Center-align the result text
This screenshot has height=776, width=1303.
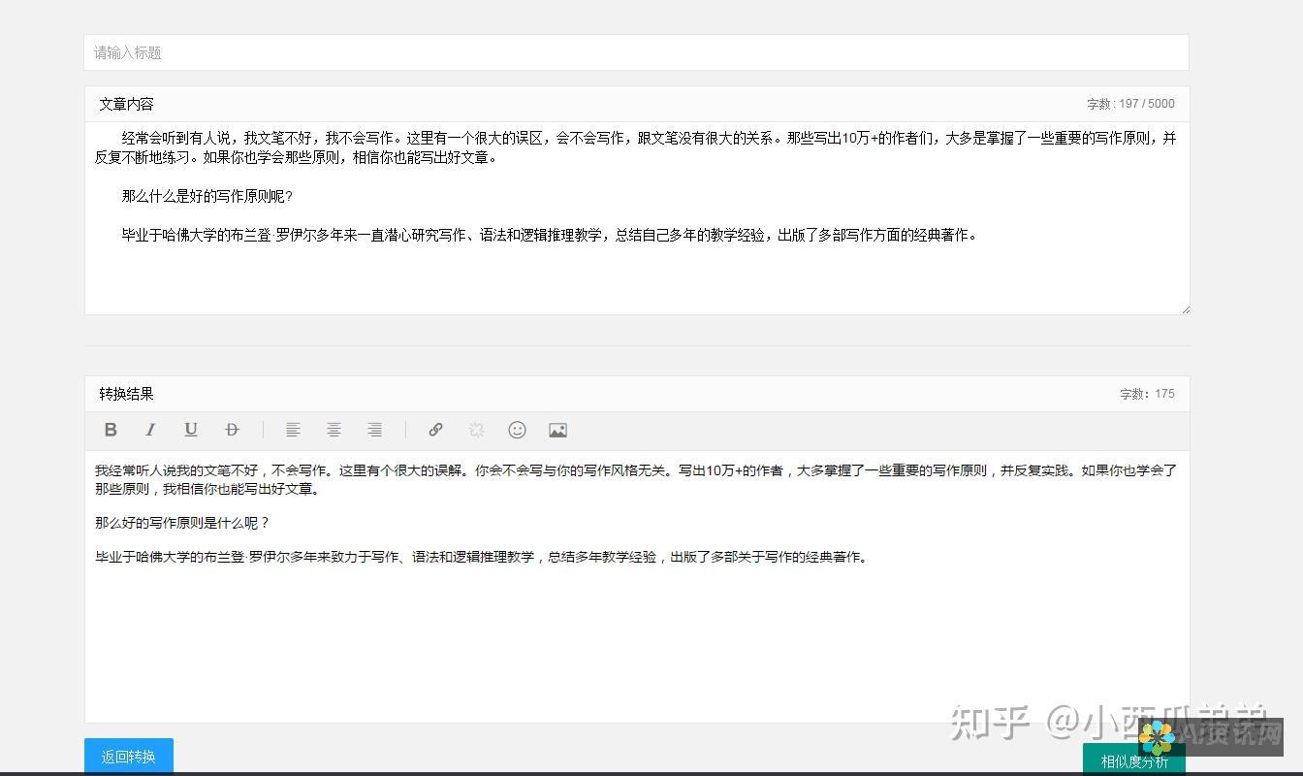pyautogui.click(x=334, y=430)
